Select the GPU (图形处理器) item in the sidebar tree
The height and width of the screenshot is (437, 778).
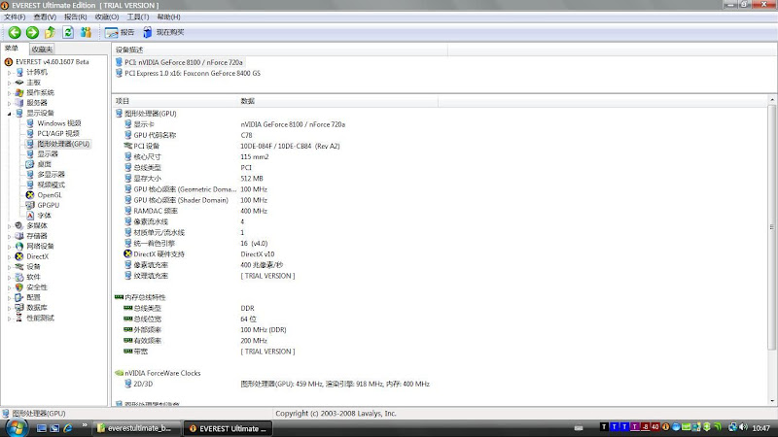pos(63,144)
